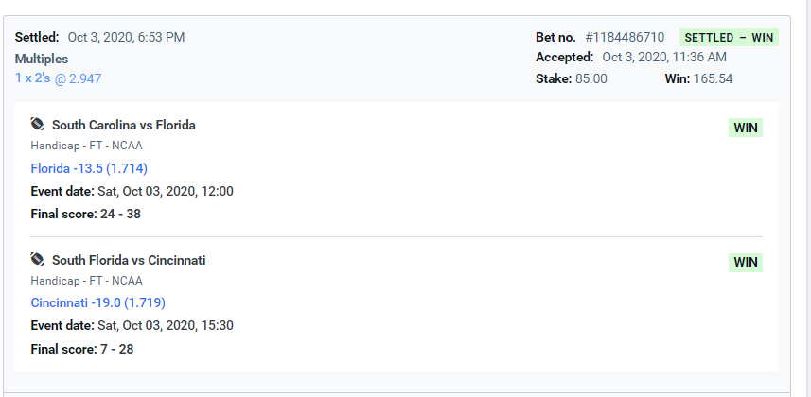Screen dimensions: 811x397
Task: Click the South Florida vs Cincinnati match title
Action: point(129,260)
